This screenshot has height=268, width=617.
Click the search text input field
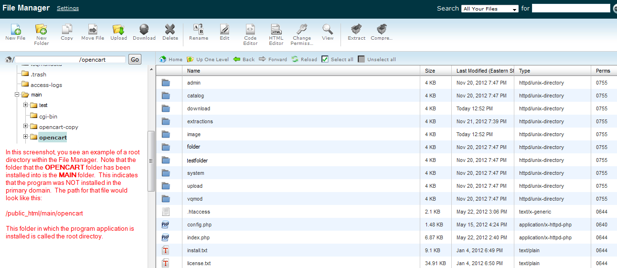[571, 9]
